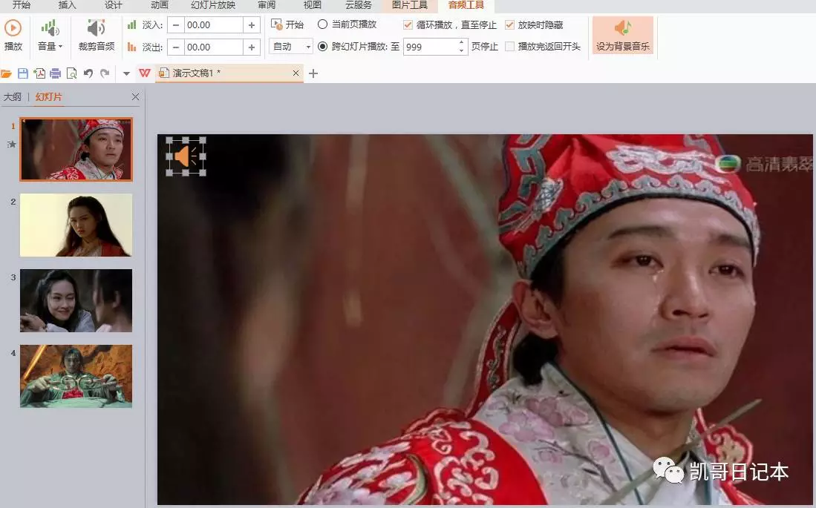This screenshot has width=816, height=508.
Task: Click the print icon
Action: point(55,73)
